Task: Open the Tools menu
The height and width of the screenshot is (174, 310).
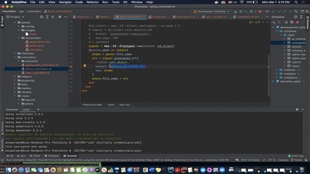Action: tap(116, 2)
